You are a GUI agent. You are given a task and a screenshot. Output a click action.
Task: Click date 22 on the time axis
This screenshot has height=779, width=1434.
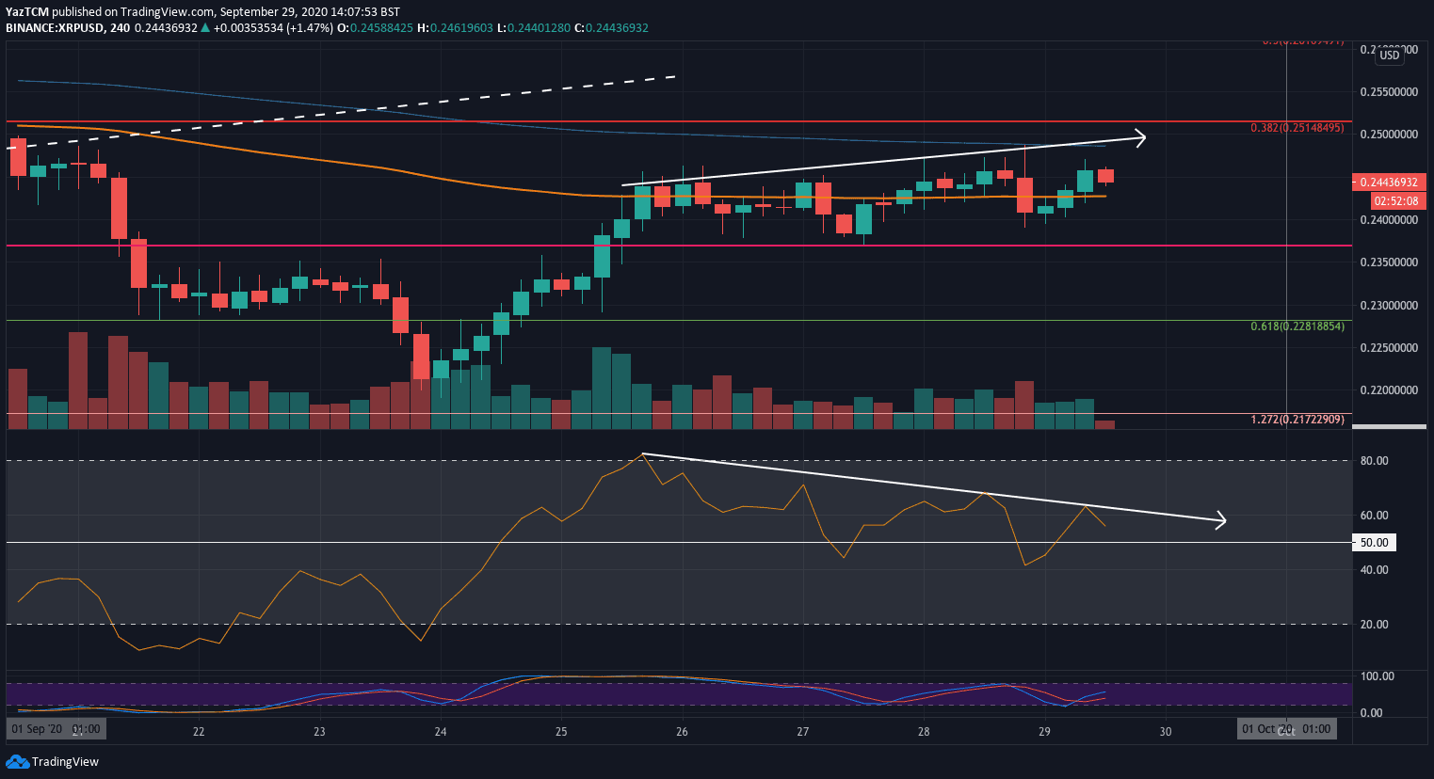click(199, 731)
